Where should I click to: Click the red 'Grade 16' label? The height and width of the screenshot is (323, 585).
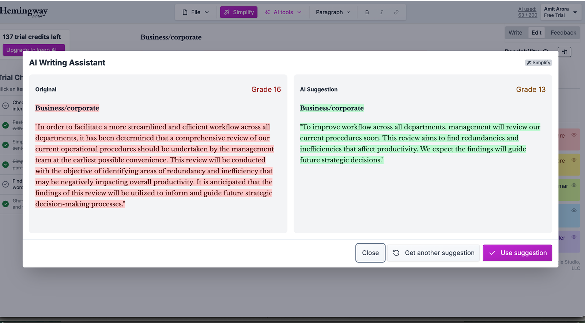tap(266, 89)
